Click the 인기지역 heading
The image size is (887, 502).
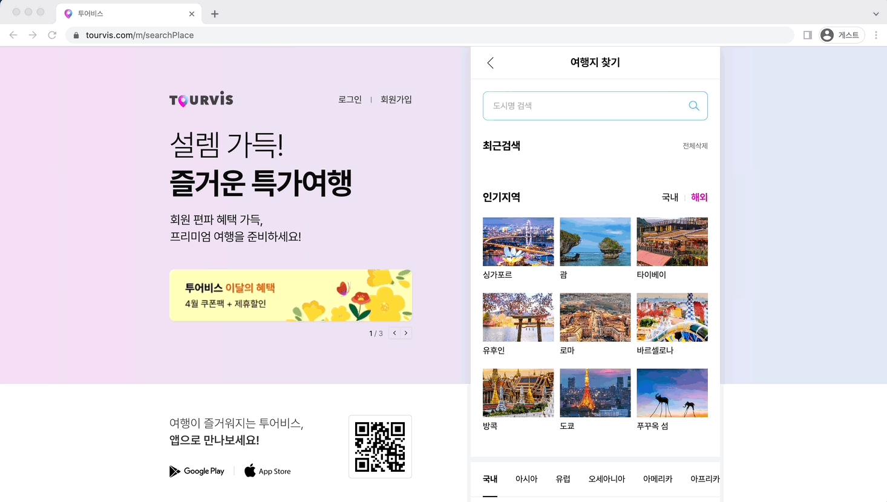pos(502,197)
